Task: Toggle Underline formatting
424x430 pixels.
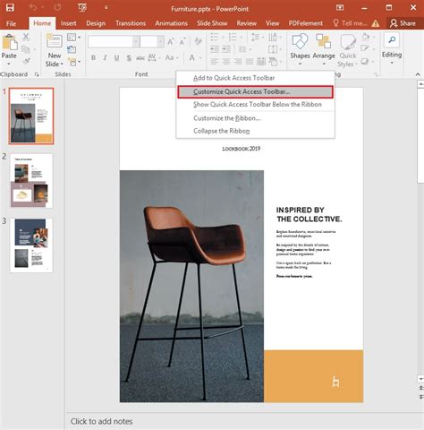Action: pyautogui.click(x=117, y=57)
